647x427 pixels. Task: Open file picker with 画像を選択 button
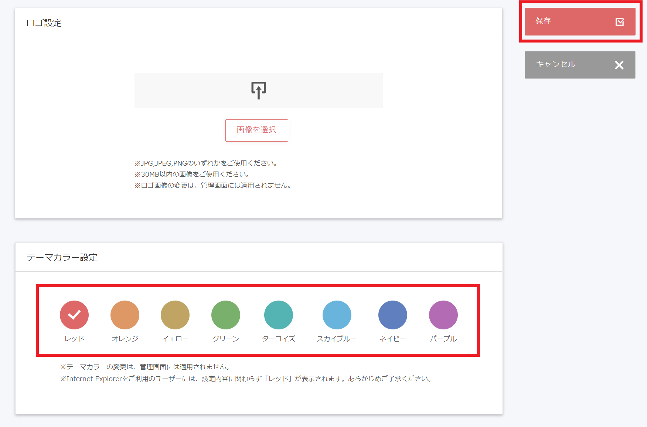coord(256,130)
